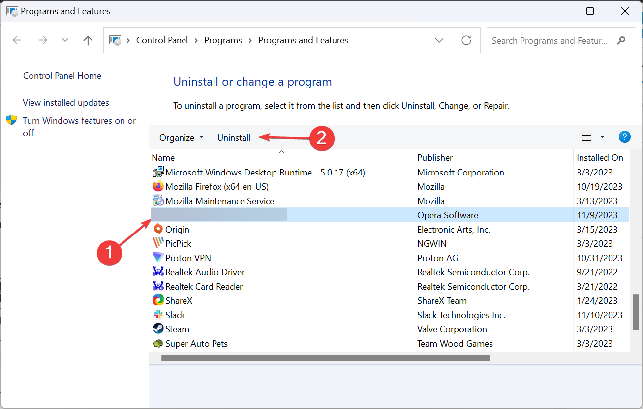Image resolution: width=643 pixels, height=409 pixels.
Task: Select Programs breadcrumb segment
Action: click(223, 40)
